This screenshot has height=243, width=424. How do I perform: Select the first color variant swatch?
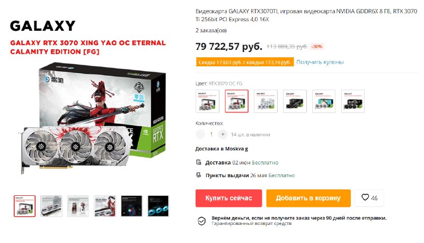[207, 101]
